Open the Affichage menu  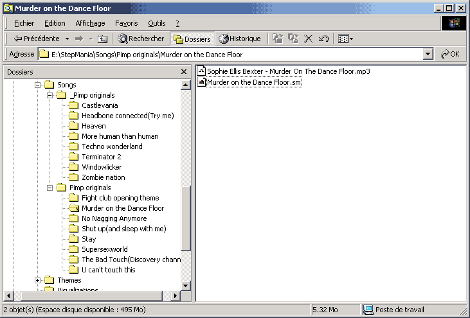90,23
